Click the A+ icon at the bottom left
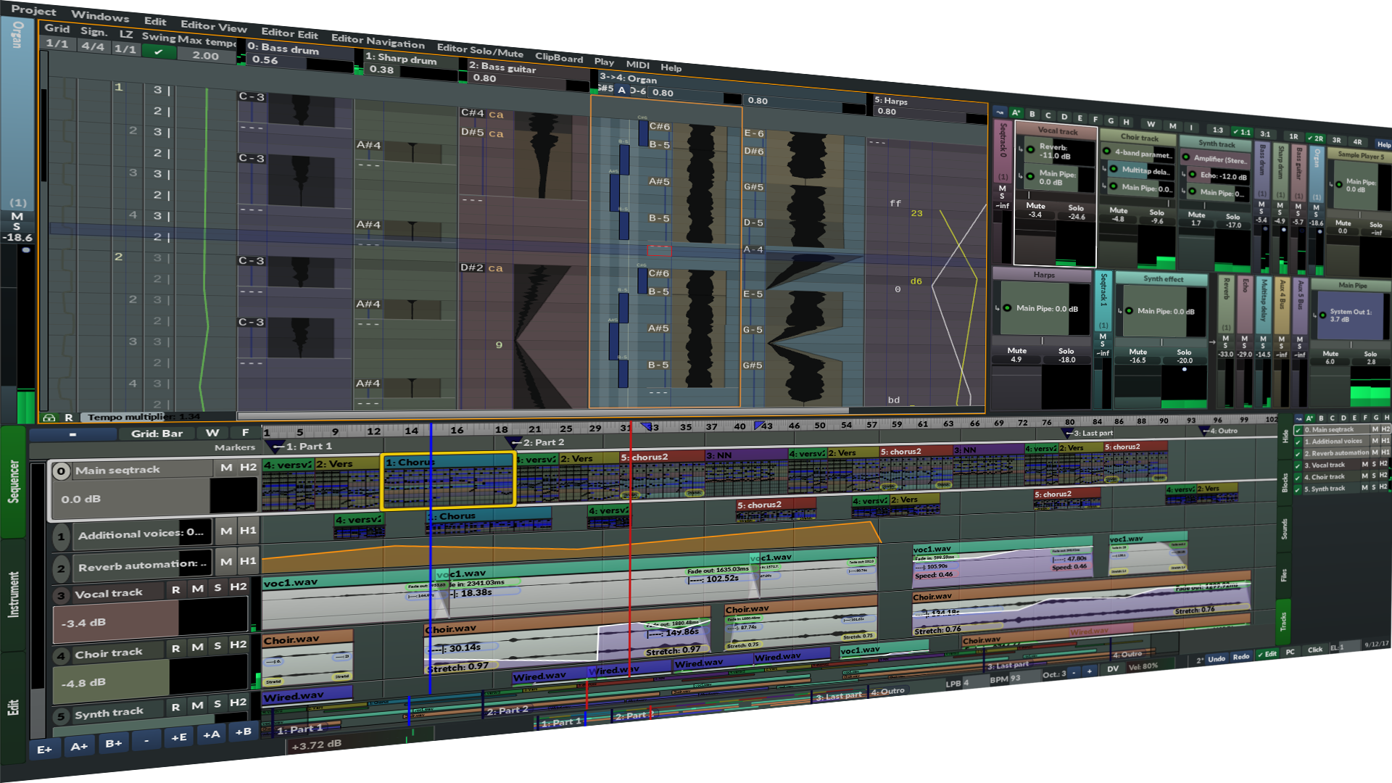The width and height of the screenshot is (1392, 783). pos(79,745)
